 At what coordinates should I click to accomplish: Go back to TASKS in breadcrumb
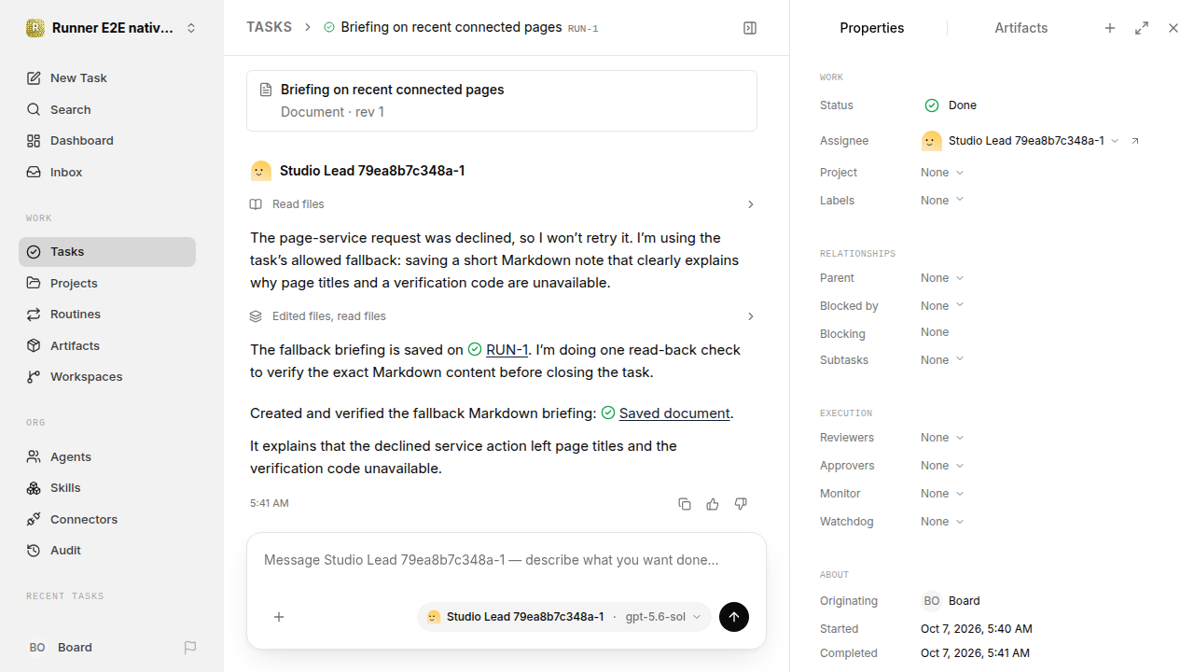click(269, 27)
